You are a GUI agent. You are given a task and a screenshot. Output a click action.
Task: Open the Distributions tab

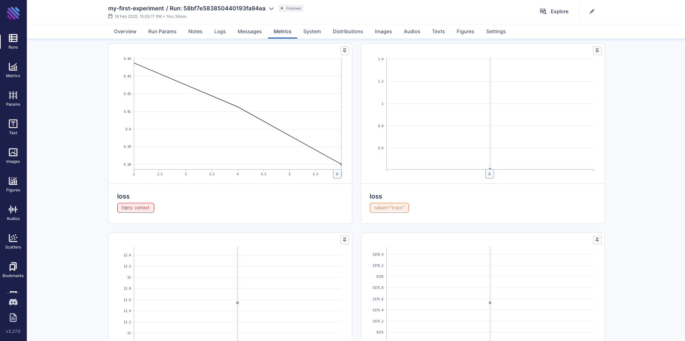point(348,31)
